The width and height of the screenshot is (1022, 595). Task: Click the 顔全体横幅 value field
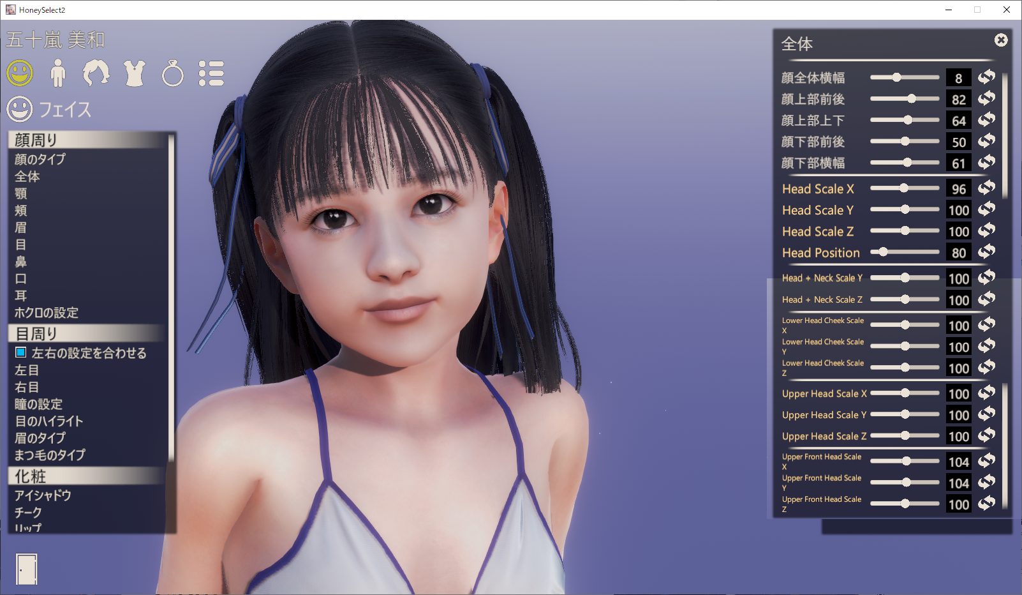958,78
